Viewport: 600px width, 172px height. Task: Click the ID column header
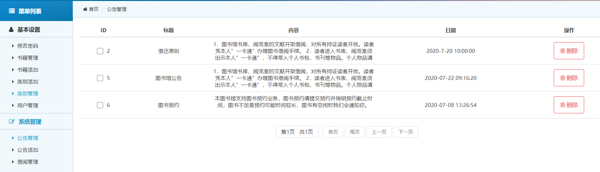[x=104, y=30]
